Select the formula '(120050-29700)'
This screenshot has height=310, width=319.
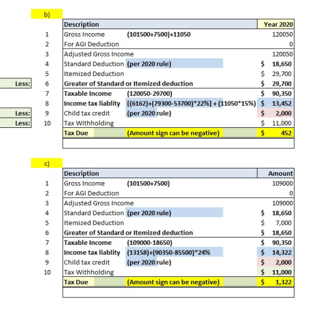(x=149, y=94)
